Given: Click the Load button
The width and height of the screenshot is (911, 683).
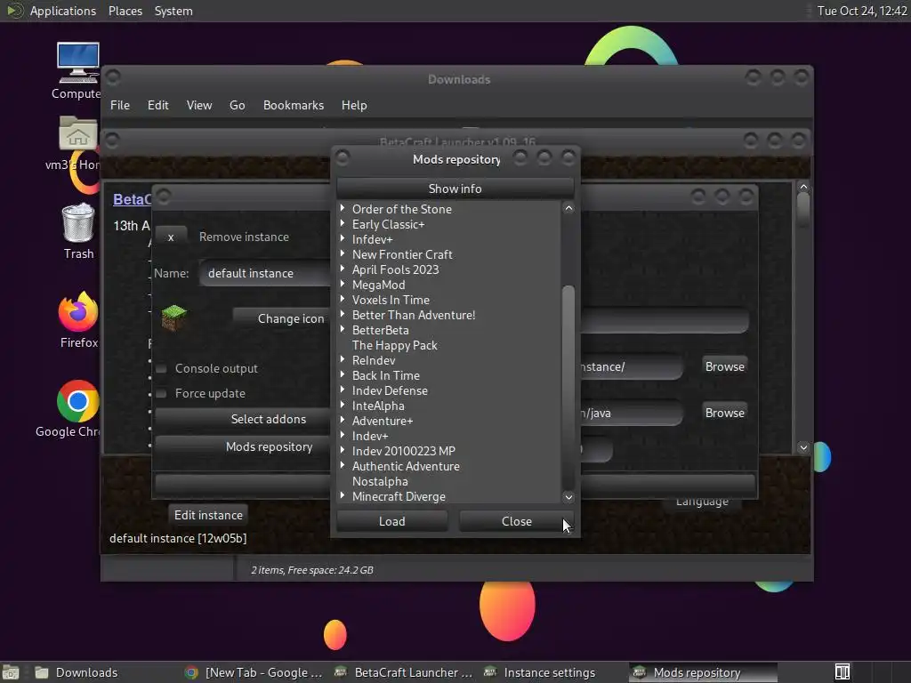Looking at the screenshot, I should pyautogui.click(x=392, y=521).
